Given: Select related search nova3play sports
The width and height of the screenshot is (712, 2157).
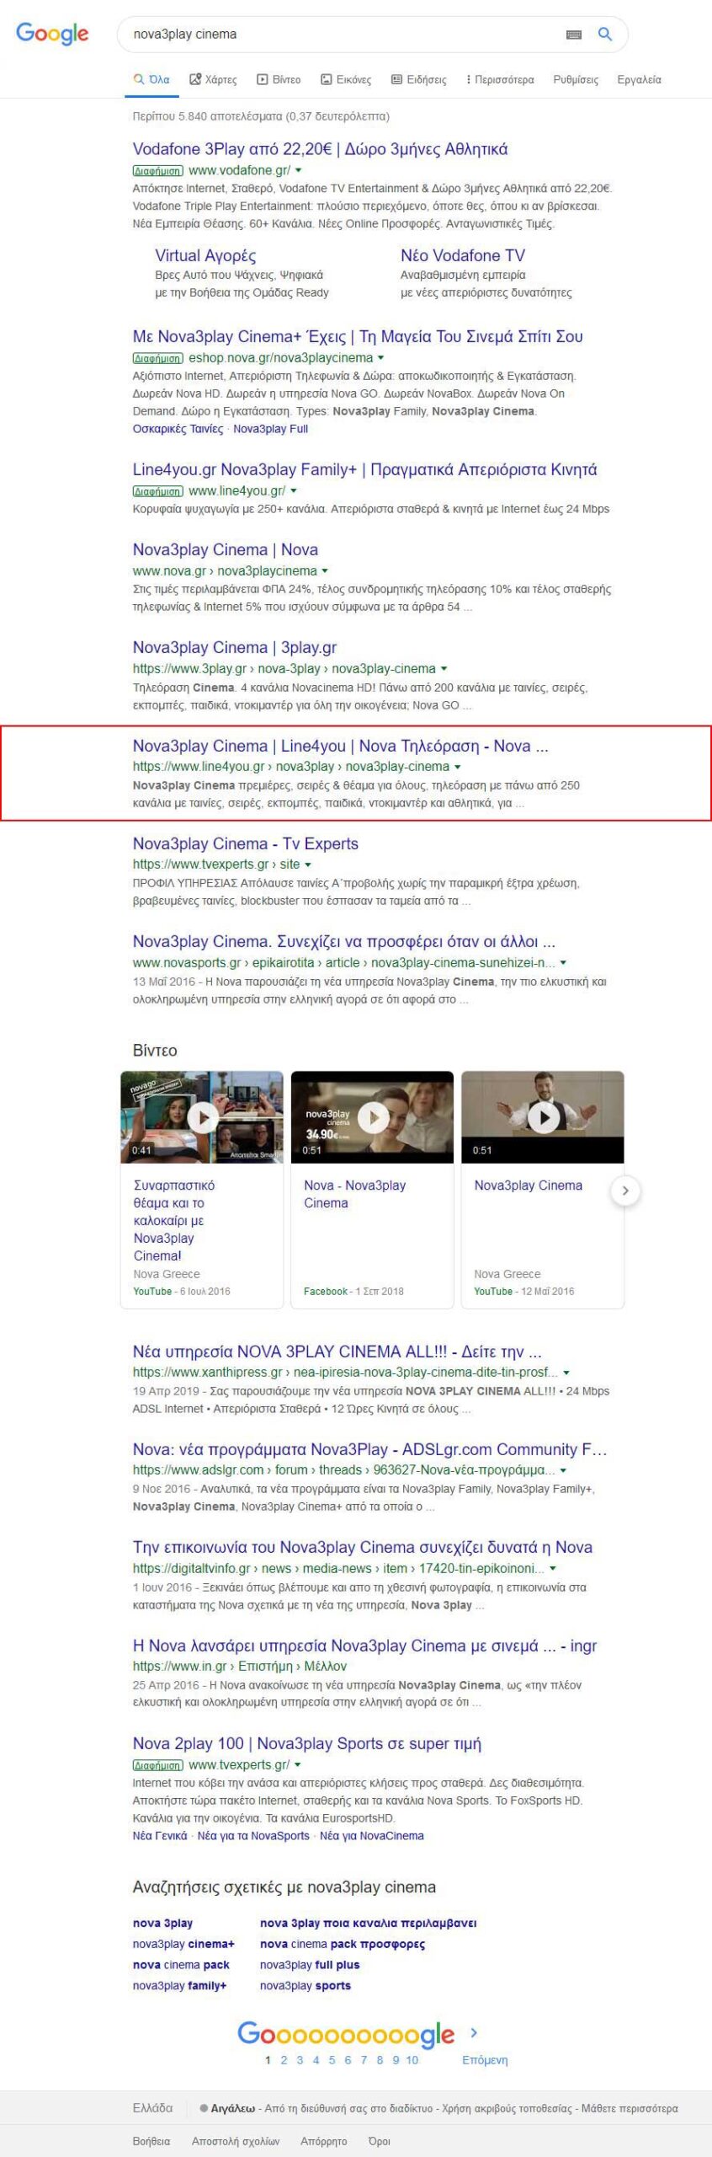Looking at the screenshot, I should [306, 1985].
